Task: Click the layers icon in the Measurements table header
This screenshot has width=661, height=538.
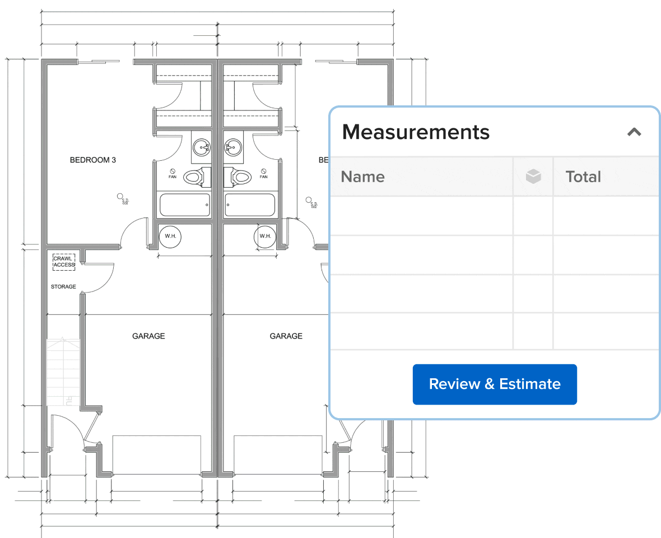Action: pyautogui.click(x=533, y=176)
